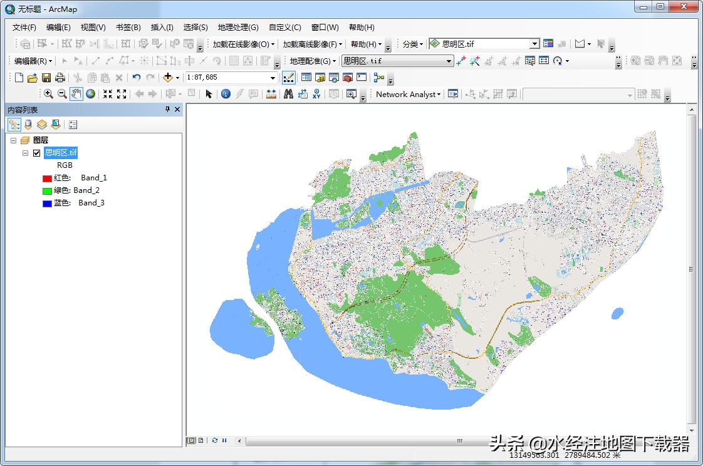Save the map document
Viewport: 703px width, 466px height.
[46, 78]
